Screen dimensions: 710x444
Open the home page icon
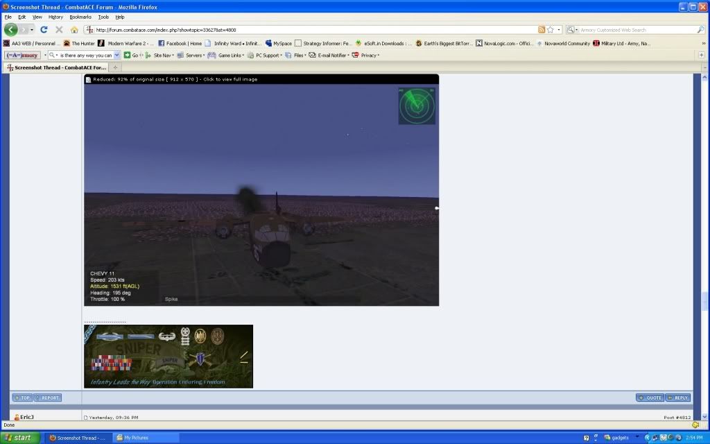point(74,30)
